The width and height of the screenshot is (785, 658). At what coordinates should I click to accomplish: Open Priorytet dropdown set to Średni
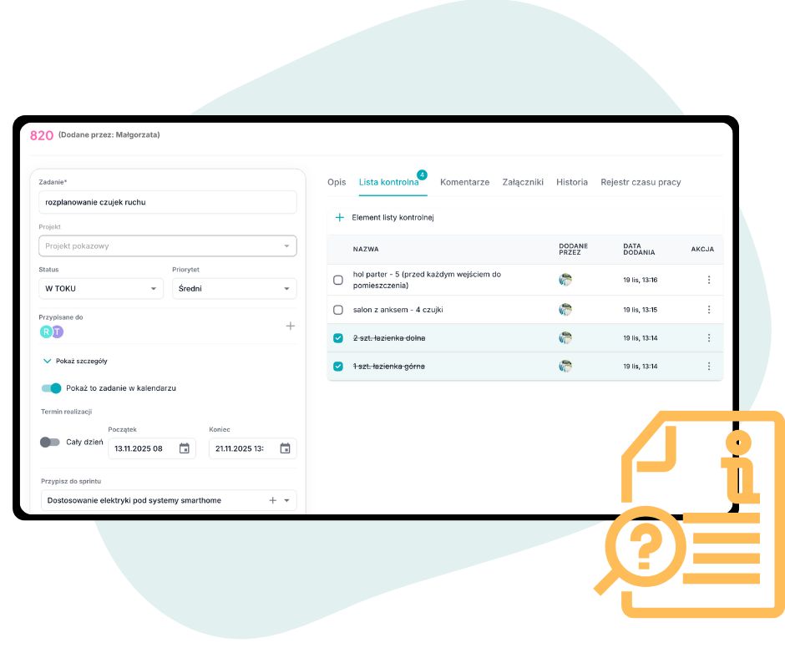click(234, 289)
